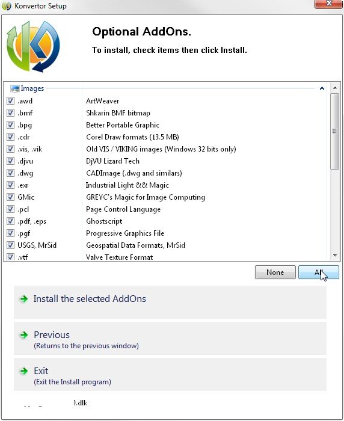Toggle the .pcl checkbox
Viewport: 344px width, 421px height.
[x=10, y=209]
